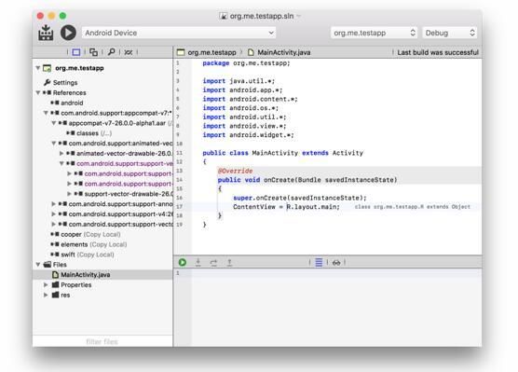Click the Files folder icon
The height and width of the screenshot is (372, 518).
click(x=48, y=265)
